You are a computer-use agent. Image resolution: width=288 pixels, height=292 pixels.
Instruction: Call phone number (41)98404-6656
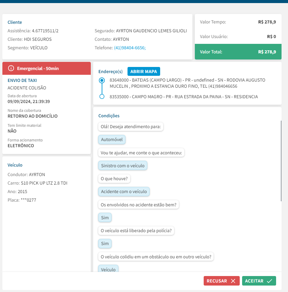pyautogui.click(x=130, y=48)
